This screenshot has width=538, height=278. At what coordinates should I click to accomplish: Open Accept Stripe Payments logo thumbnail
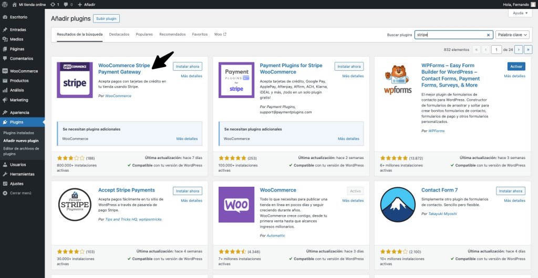click(x=75, y=205)
